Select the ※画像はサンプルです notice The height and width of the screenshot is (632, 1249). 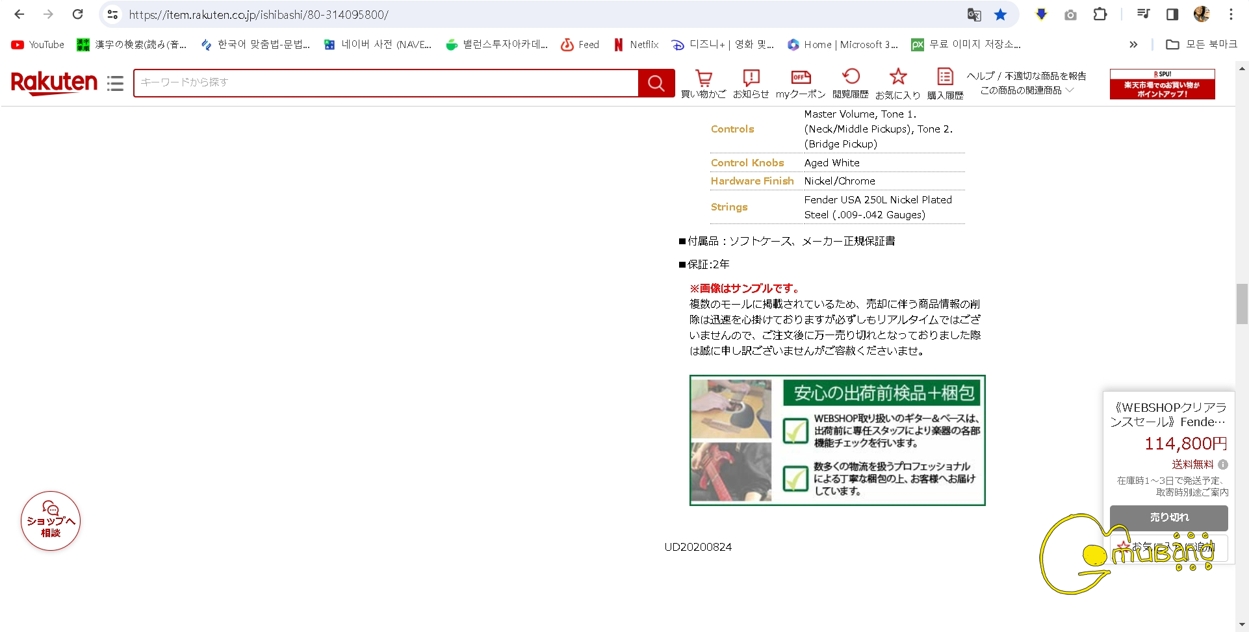point(744,288)
